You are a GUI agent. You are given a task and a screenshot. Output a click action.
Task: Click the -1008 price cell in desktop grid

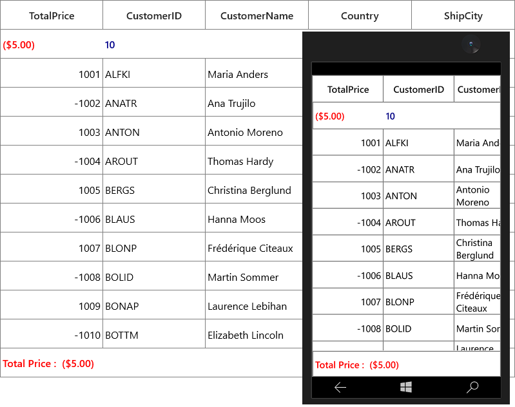coord(52,276)
